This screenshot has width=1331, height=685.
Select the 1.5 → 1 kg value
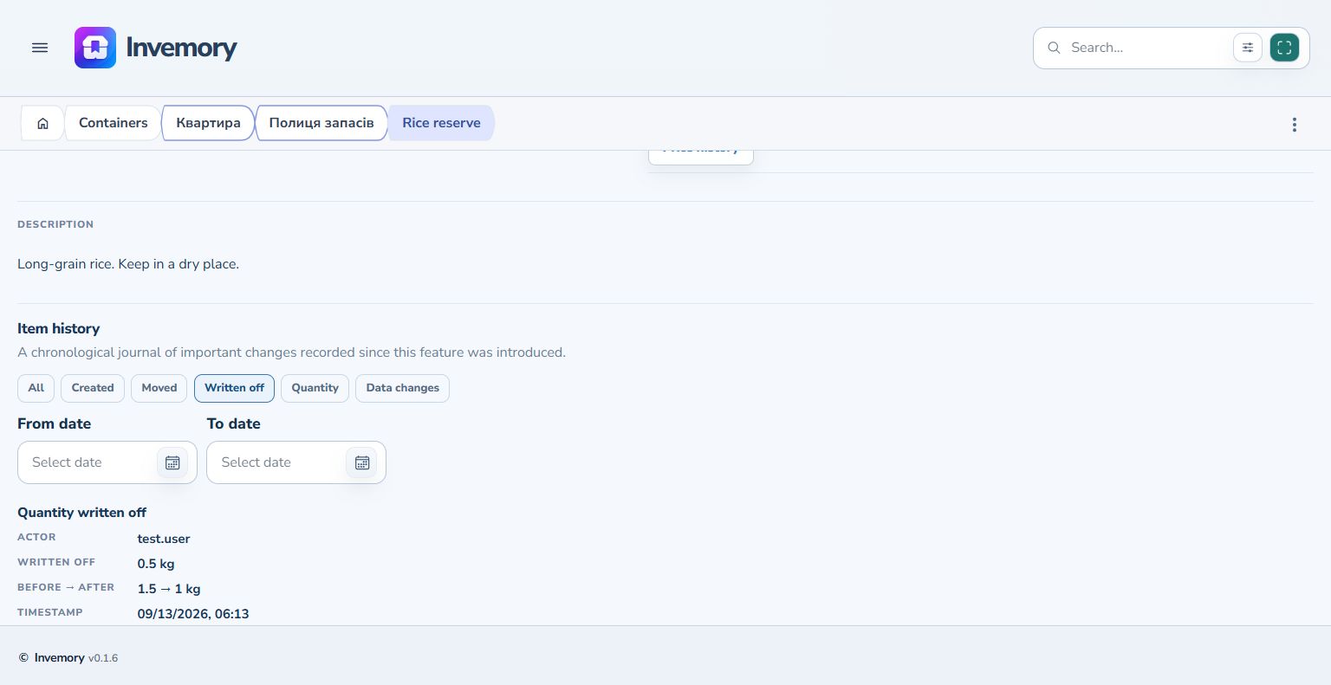coord(169,589)
